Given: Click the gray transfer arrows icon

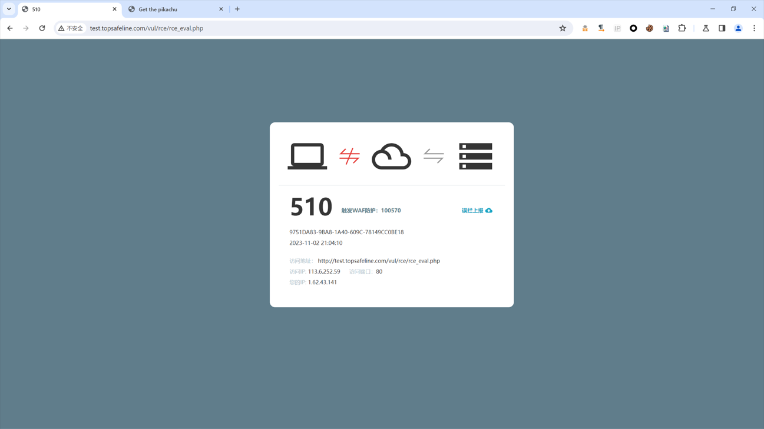Looking at the screenshot, I should pos(434,155).
